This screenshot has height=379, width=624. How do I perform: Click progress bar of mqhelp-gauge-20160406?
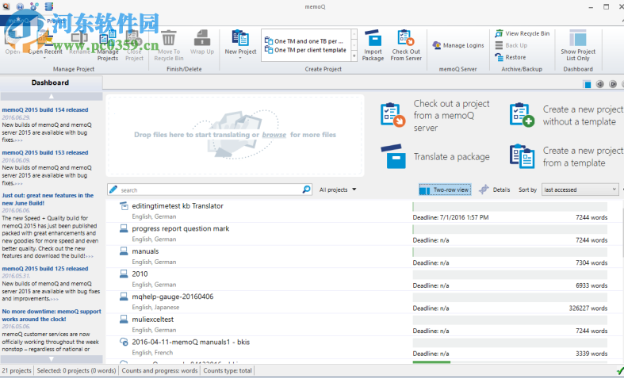point(510,298)
